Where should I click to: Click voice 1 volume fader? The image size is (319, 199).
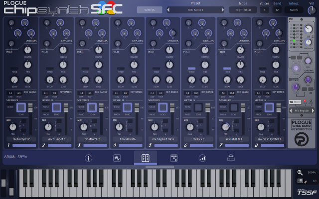point(30,108)
